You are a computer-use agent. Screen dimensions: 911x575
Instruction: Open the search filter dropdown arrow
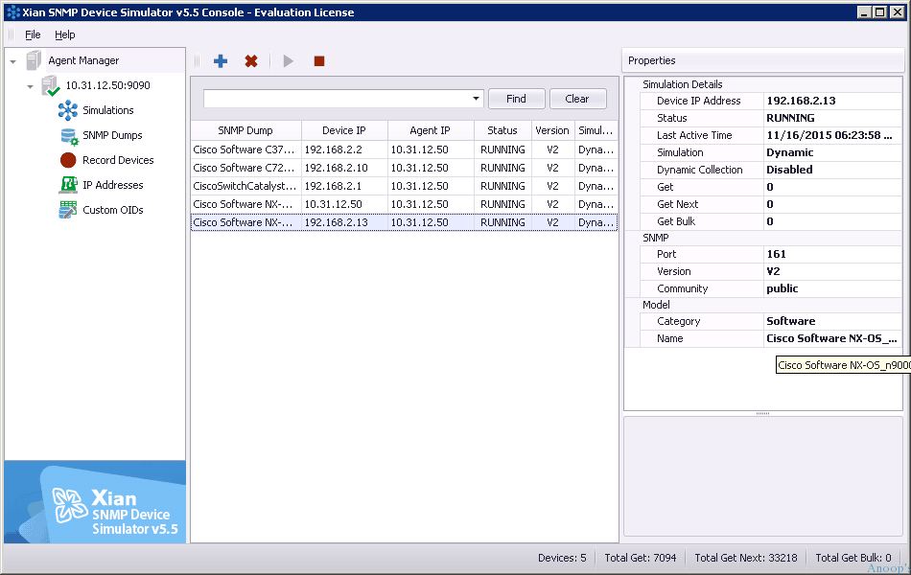click(x=476, y=99)
